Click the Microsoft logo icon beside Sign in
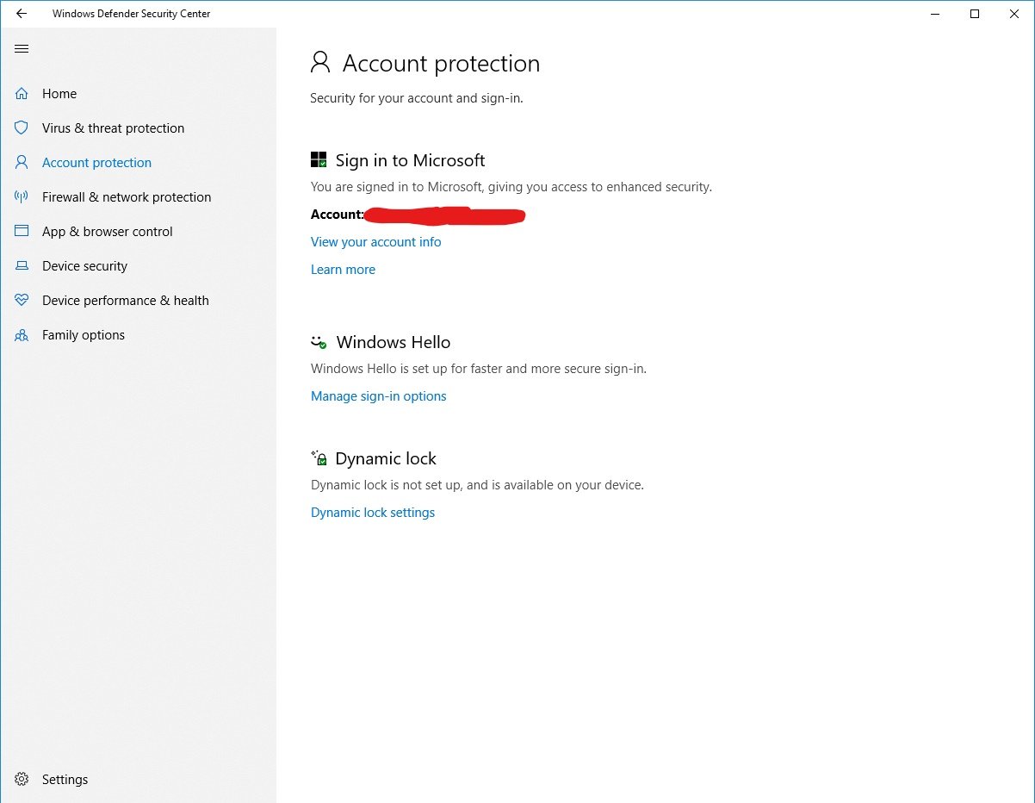Screen dimensions: 1035x803 click(x=319, y=160)
